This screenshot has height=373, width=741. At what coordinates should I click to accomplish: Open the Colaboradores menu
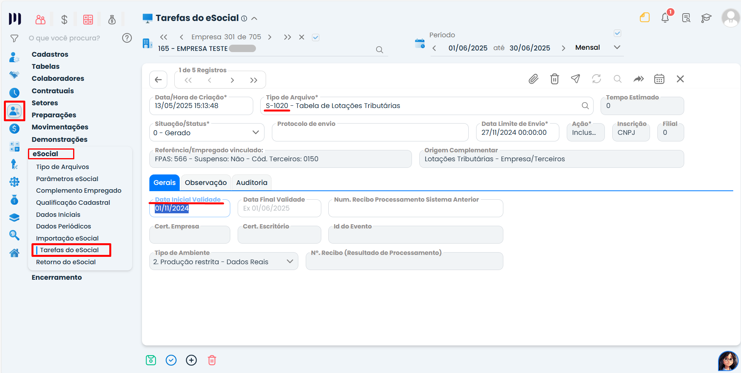[x=58, y=78]
